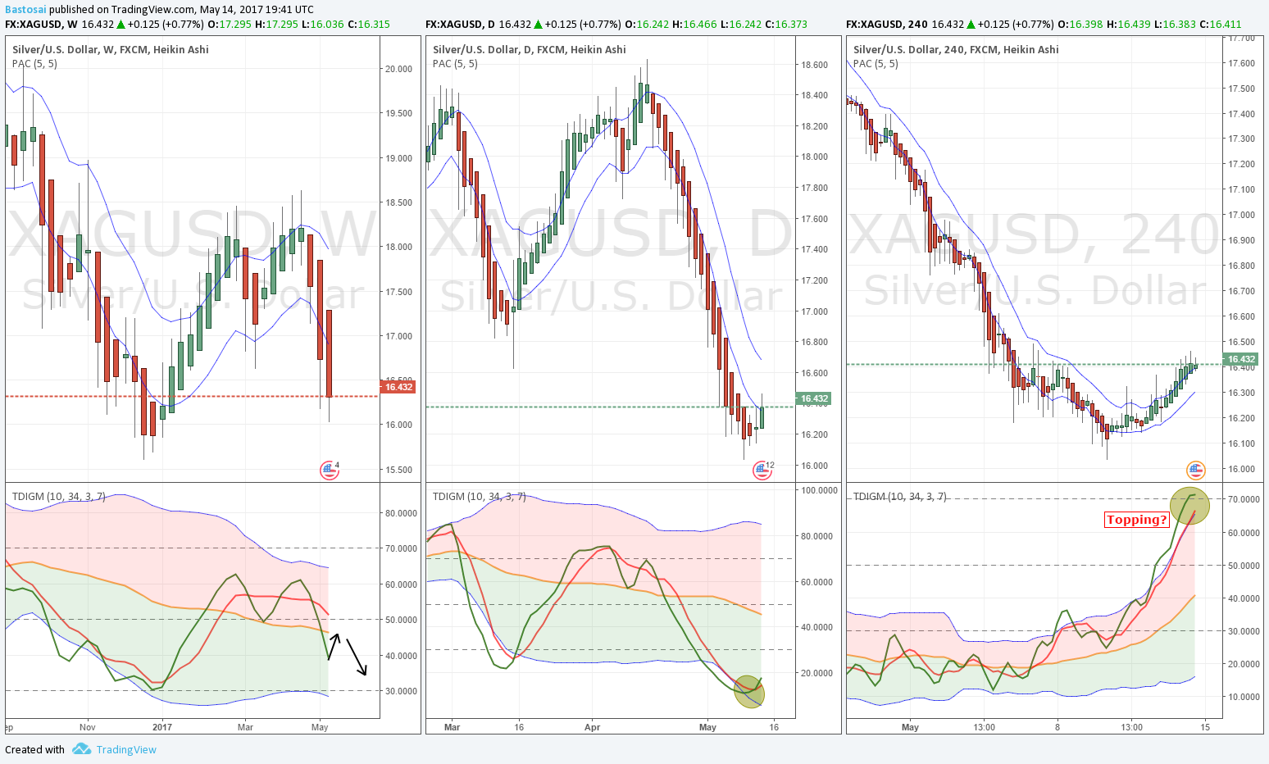The height and width of the screenshot is (764, 1269).
Task: Click the Apr label on daily time axis
Action: [593, 727]
